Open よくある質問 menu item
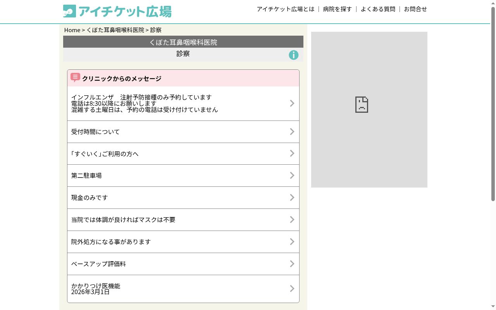The image size is (496, 310). (x=378, y=9)
